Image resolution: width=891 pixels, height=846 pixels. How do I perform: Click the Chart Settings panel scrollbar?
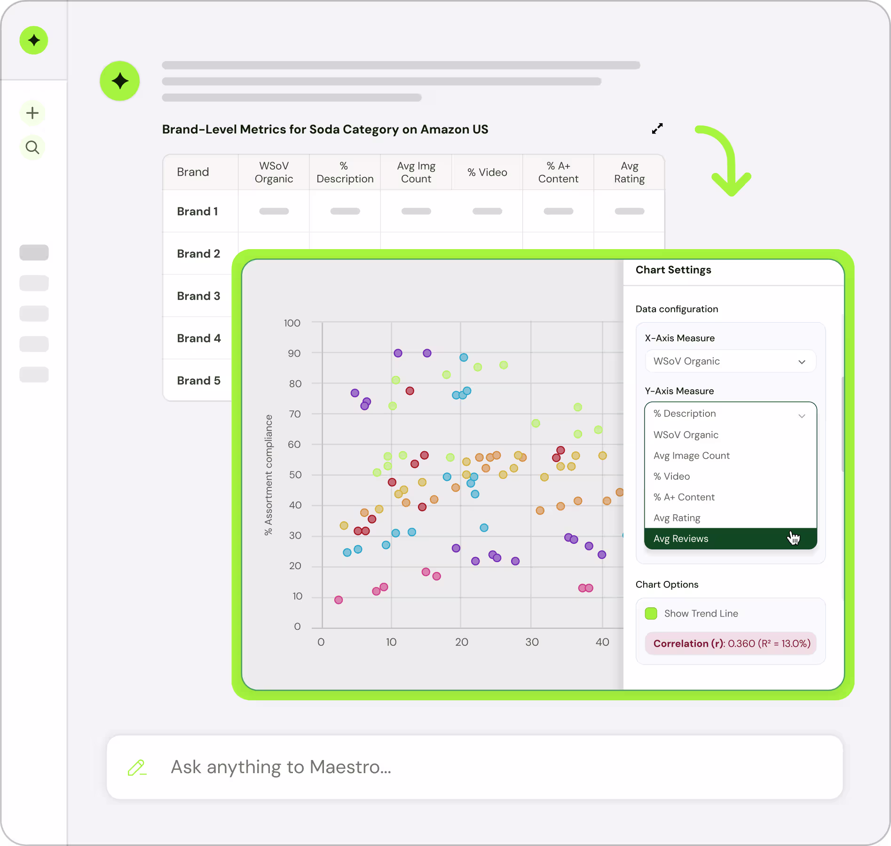coord(843,424)
